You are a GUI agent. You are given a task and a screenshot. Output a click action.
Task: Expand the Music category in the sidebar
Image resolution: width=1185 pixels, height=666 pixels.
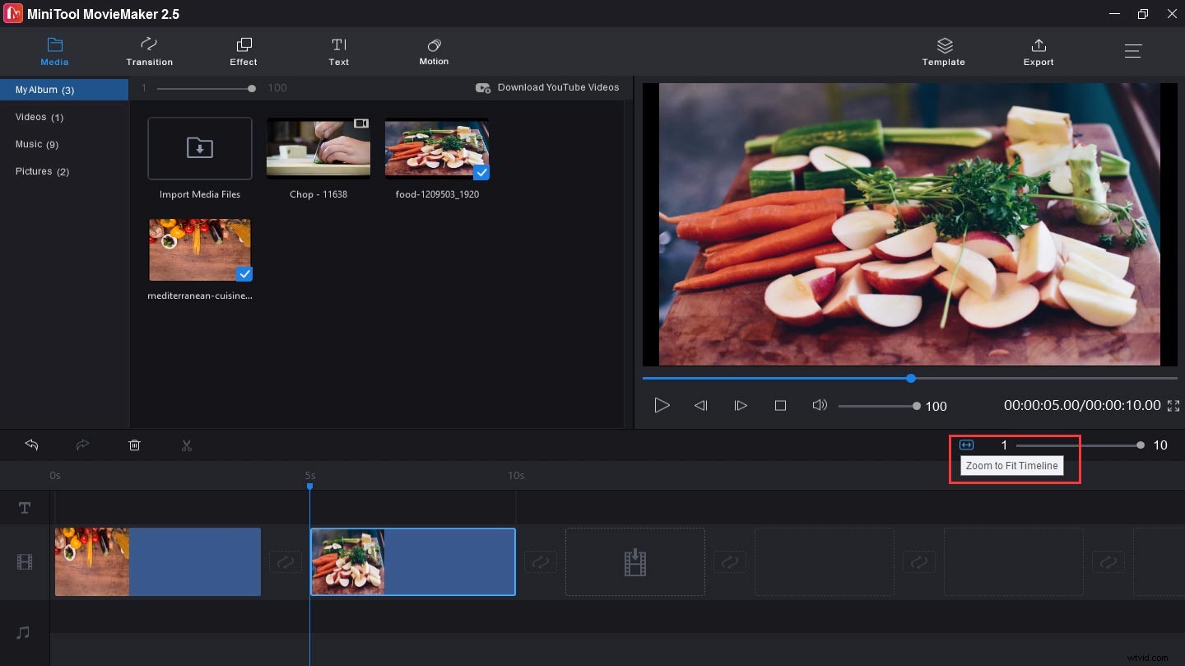[x=36, y=144]
